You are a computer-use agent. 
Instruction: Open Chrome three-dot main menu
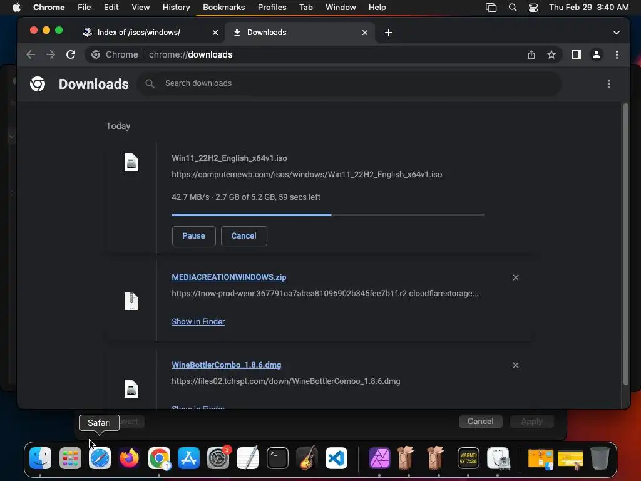[x=617, y=54]
